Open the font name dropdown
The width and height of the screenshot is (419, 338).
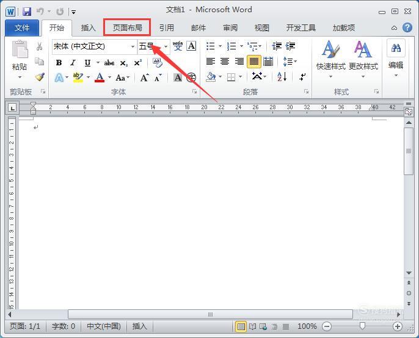pos(133,46)
